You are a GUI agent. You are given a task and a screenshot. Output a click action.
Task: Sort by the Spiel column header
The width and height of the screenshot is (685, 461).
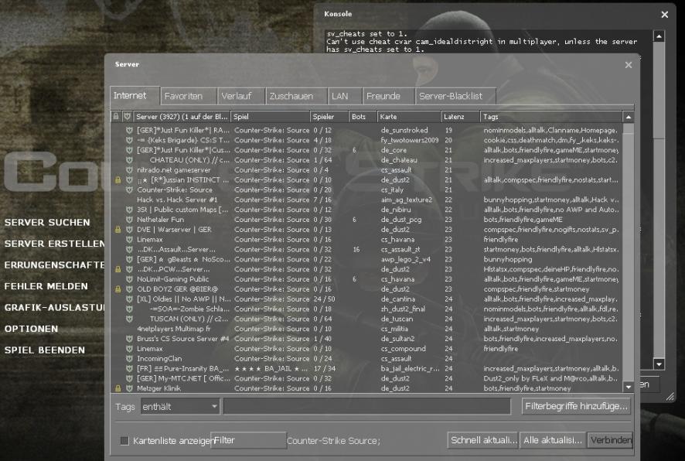pos(270,117)
